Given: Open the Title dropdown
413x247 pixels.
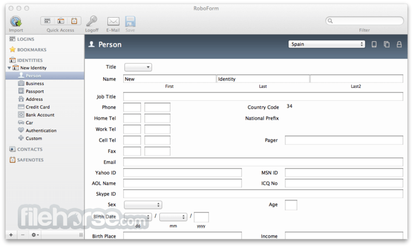Looking at the screenshot, I should pyautogui.click(x=138, y=67).
